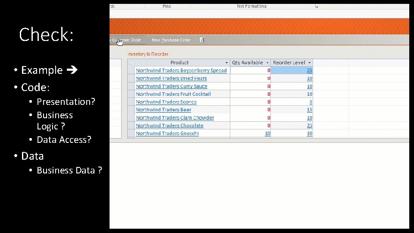Click reorder level 10 for Clam Chowder
This screenshot has width=414, height=233.
310,118
